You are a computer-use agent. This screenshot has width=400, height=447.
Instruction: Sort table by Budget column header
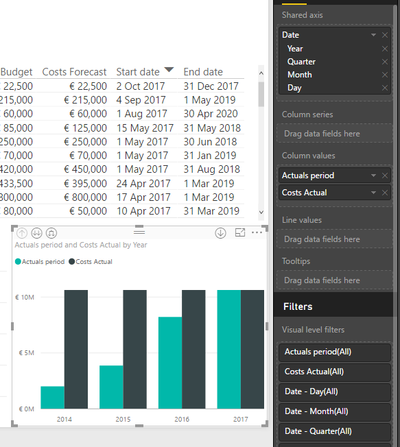(16, 72)
